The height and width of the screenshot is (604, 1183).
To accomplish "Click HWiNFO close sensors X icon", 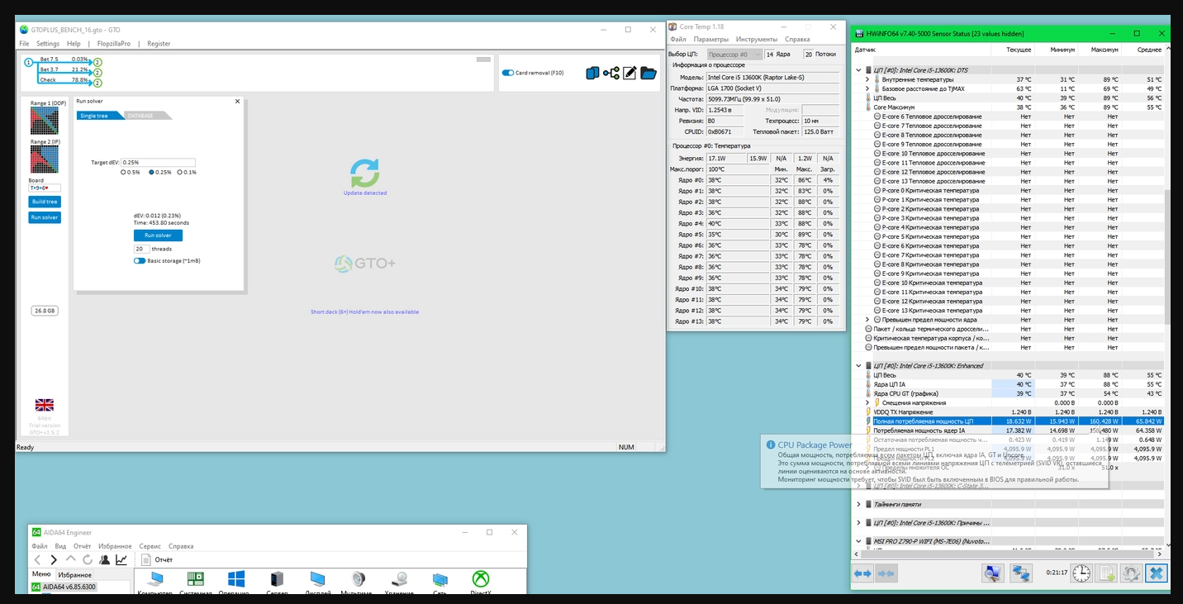I will coord(1157,573).
